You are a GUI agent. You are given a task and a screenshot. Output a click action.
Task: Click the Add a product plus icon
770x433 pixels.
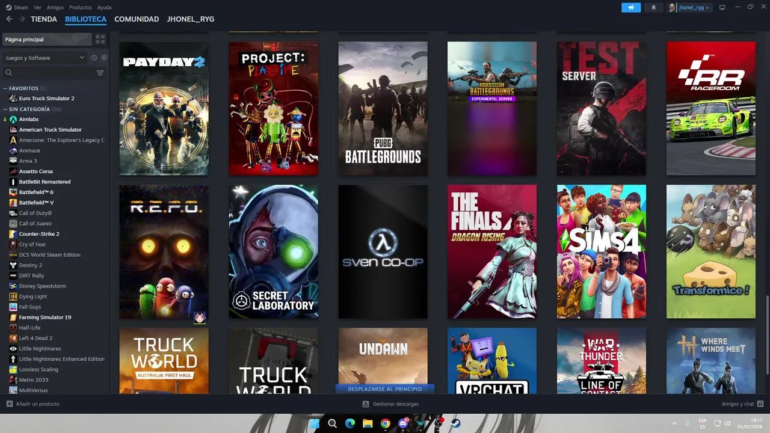click(9, 404)
